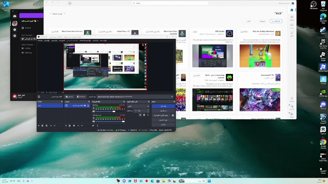The image size is (328, 184).
Task: Open source Properties button above sources
Action: [69, 97]
